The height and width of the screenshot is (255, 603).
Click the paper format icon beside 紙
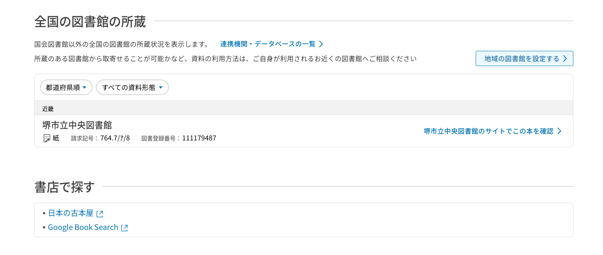click(x=47, y=138)
